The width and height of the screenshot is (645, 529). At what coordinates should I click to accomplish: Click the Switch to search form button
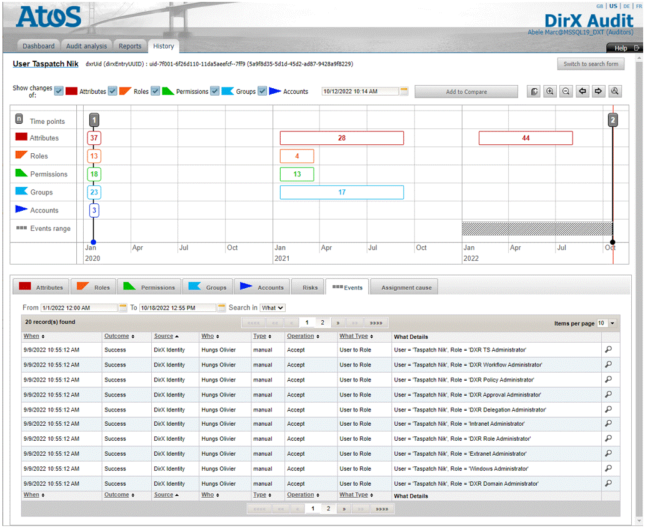click(591, 64)
